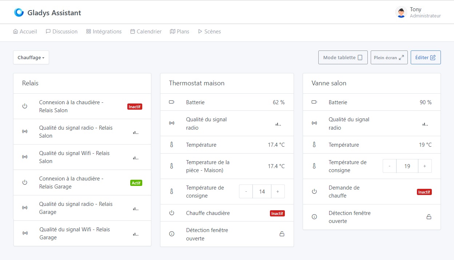Decrease Température de consigne with minus button in Vanne salon
Viewport: 454px width, 260px height.
click(x=389, y=166)
